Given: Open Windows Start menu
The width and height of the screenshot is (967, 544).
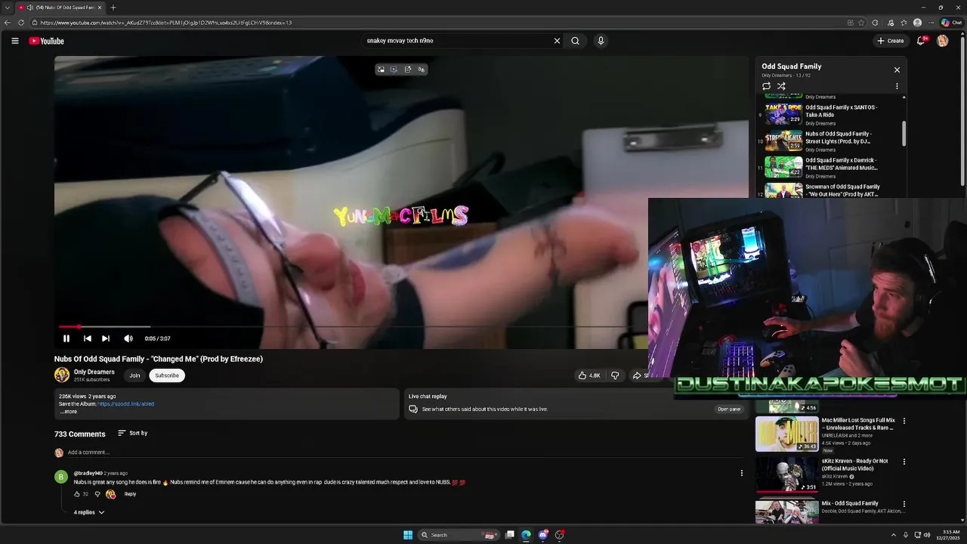Looking at the screenshot, I should [408, 535].
